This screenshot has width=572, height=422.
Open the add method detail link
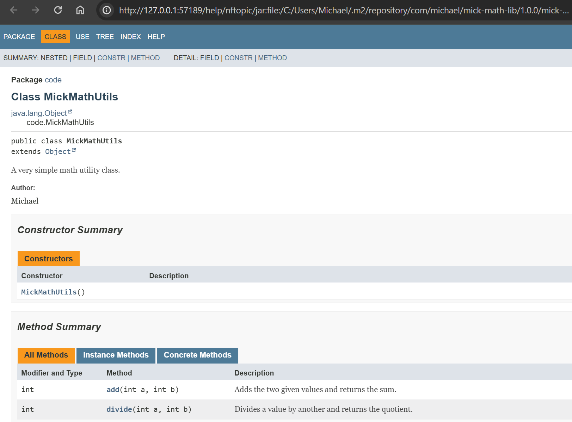pos(113,390)
